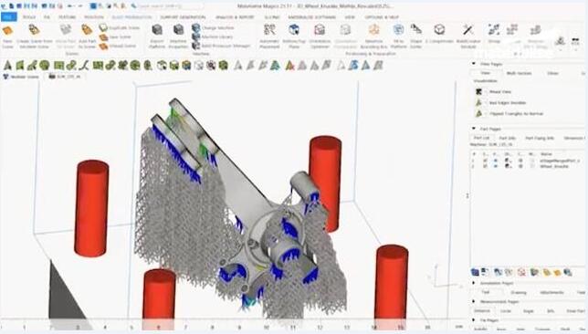Collapse the Annotation Pages section
The width and height of the screenshot is (588, 334).
point(474,283)
